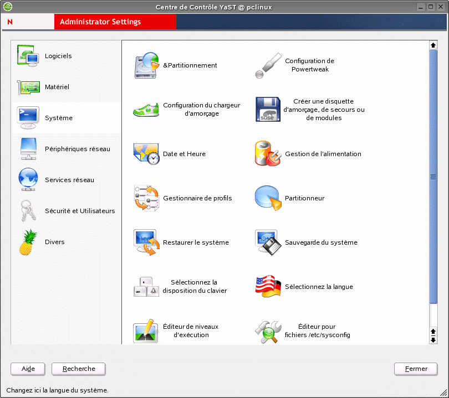The width and height of the screenshot is (449, 398).
Task: Click Sauvegarde du système text
Action: pos(321,242)
